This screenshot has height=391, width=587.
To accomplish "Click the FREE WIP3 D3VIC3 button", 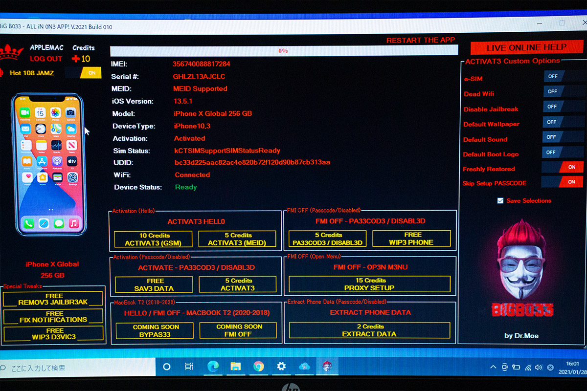I will (53, 334).
